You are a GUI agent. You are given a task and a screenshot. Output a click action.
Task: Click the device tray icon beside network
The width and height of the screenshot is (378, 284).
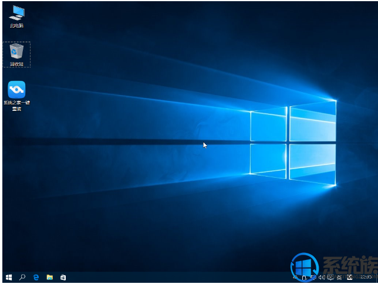click(x=304, y=278)
